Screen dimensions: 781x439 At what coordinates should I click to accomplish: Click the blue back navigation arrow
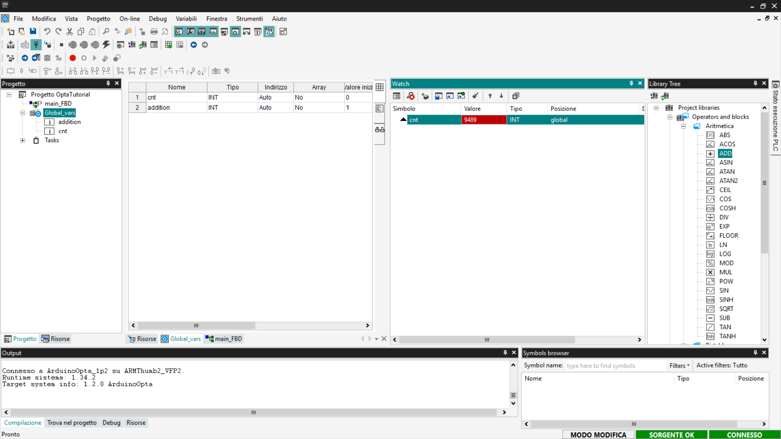click(x=194, y=45)
